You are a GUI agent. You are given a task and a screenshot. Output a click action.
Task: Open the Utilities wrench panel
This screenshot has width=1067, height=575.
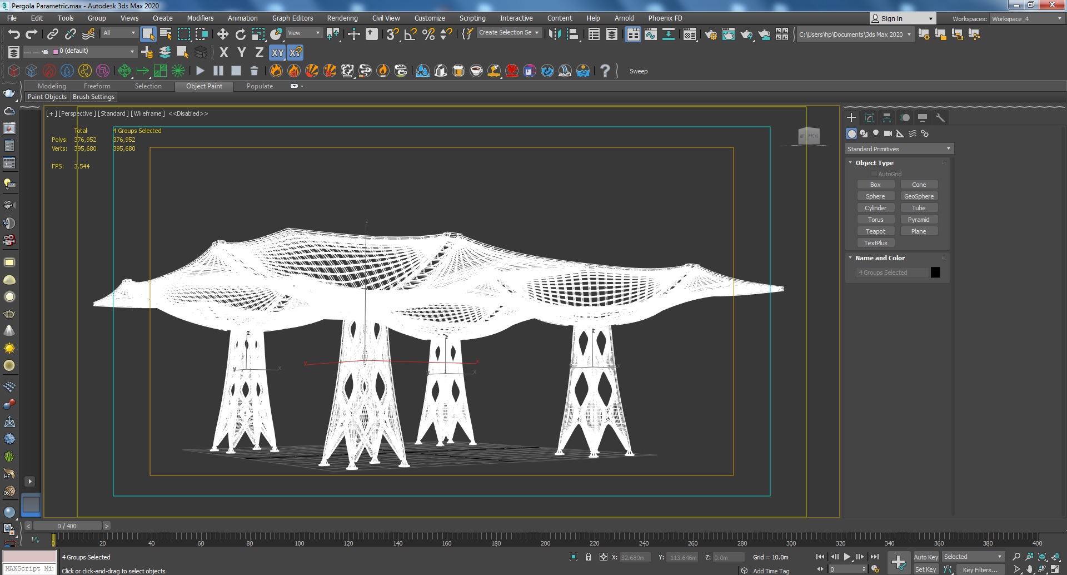[x=940, y=118]
